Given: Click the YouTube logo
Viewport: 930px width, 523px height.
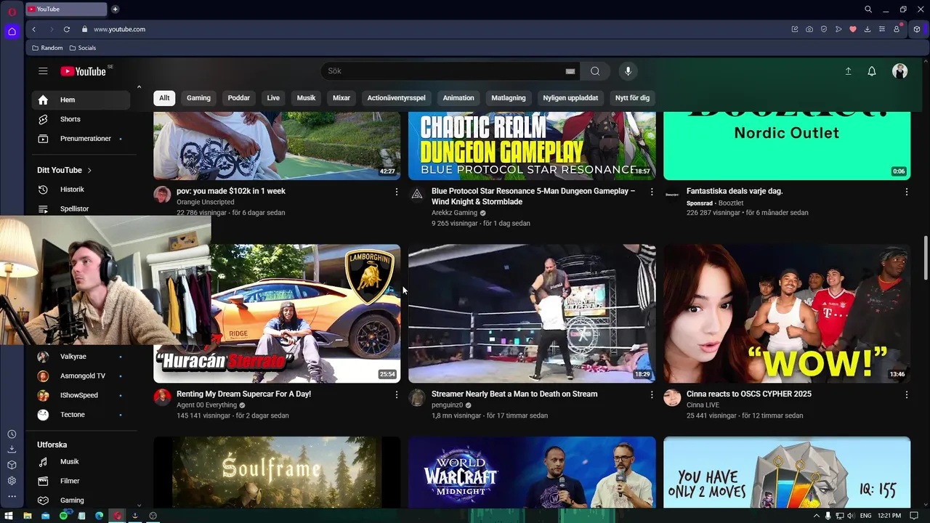Looking at the screenshot, I should (x=84, y=71).
